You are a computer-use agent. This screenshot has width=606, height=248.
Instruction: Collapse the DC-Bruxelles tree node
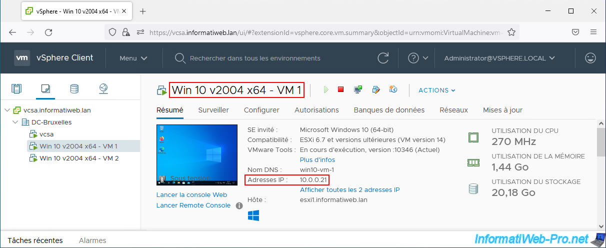[15, 122]
